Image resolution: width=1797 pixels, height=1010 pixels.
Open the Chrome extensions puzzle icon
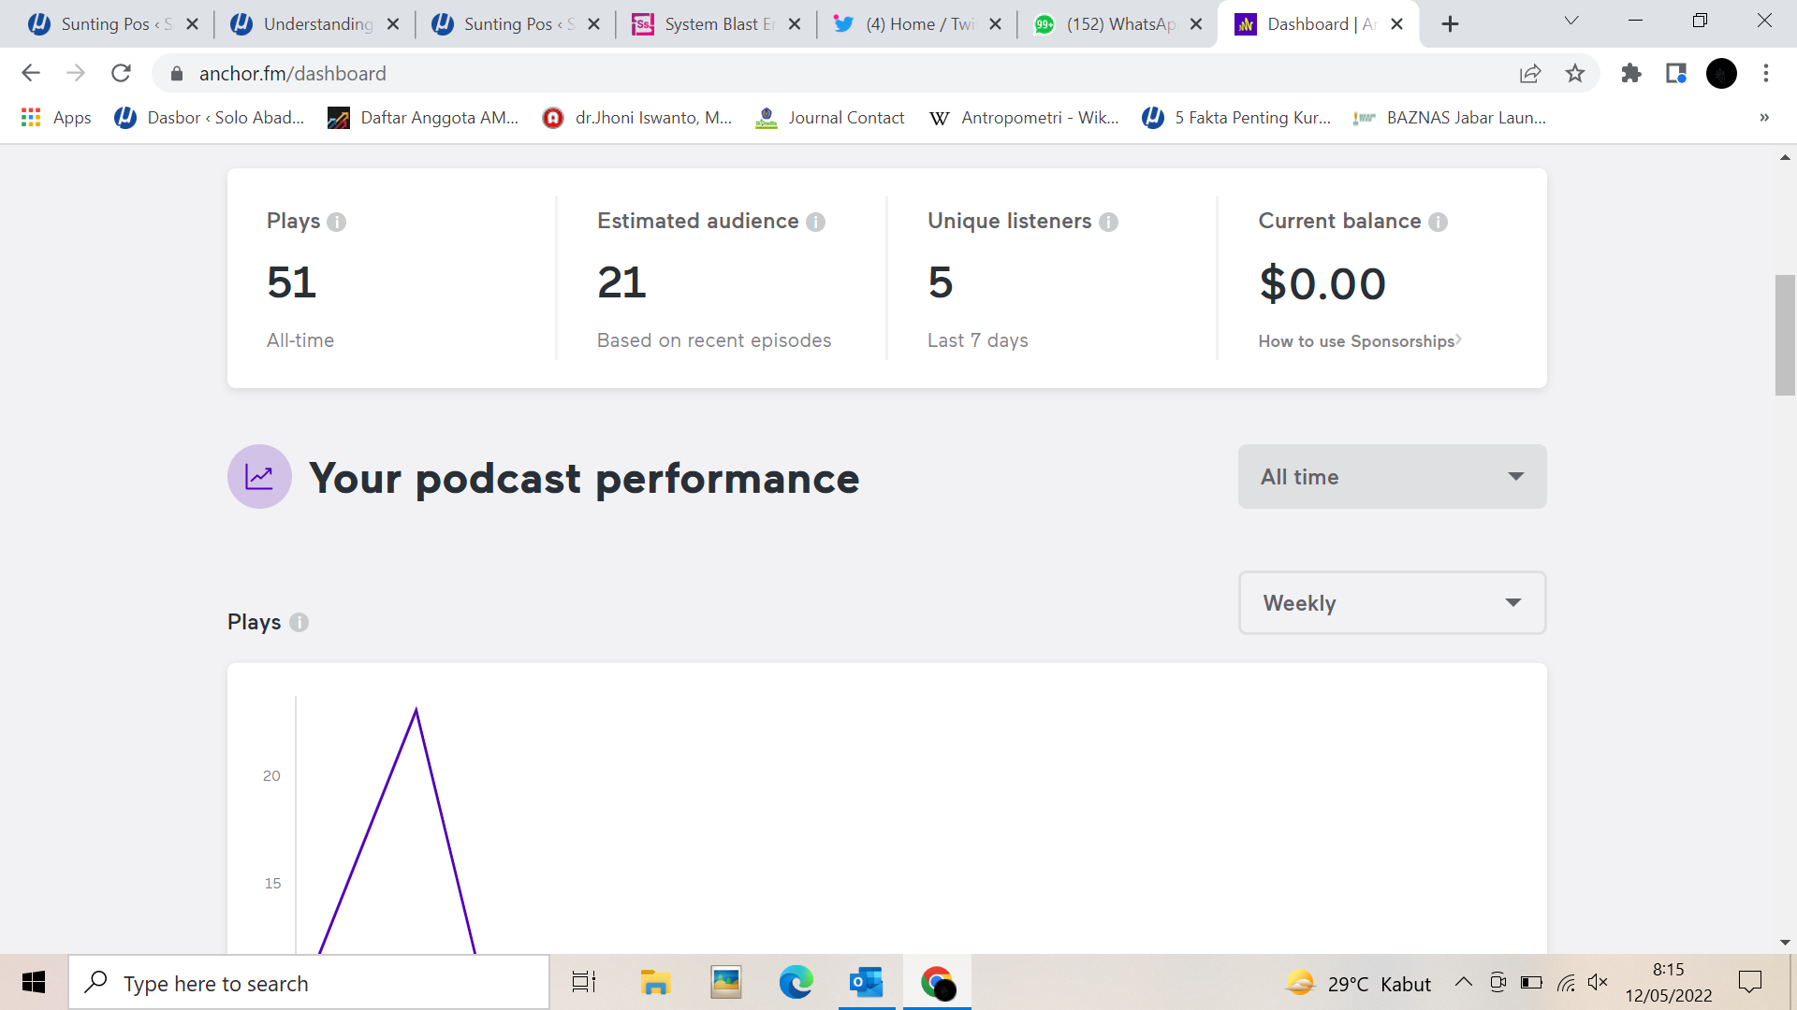point(1631,73)
